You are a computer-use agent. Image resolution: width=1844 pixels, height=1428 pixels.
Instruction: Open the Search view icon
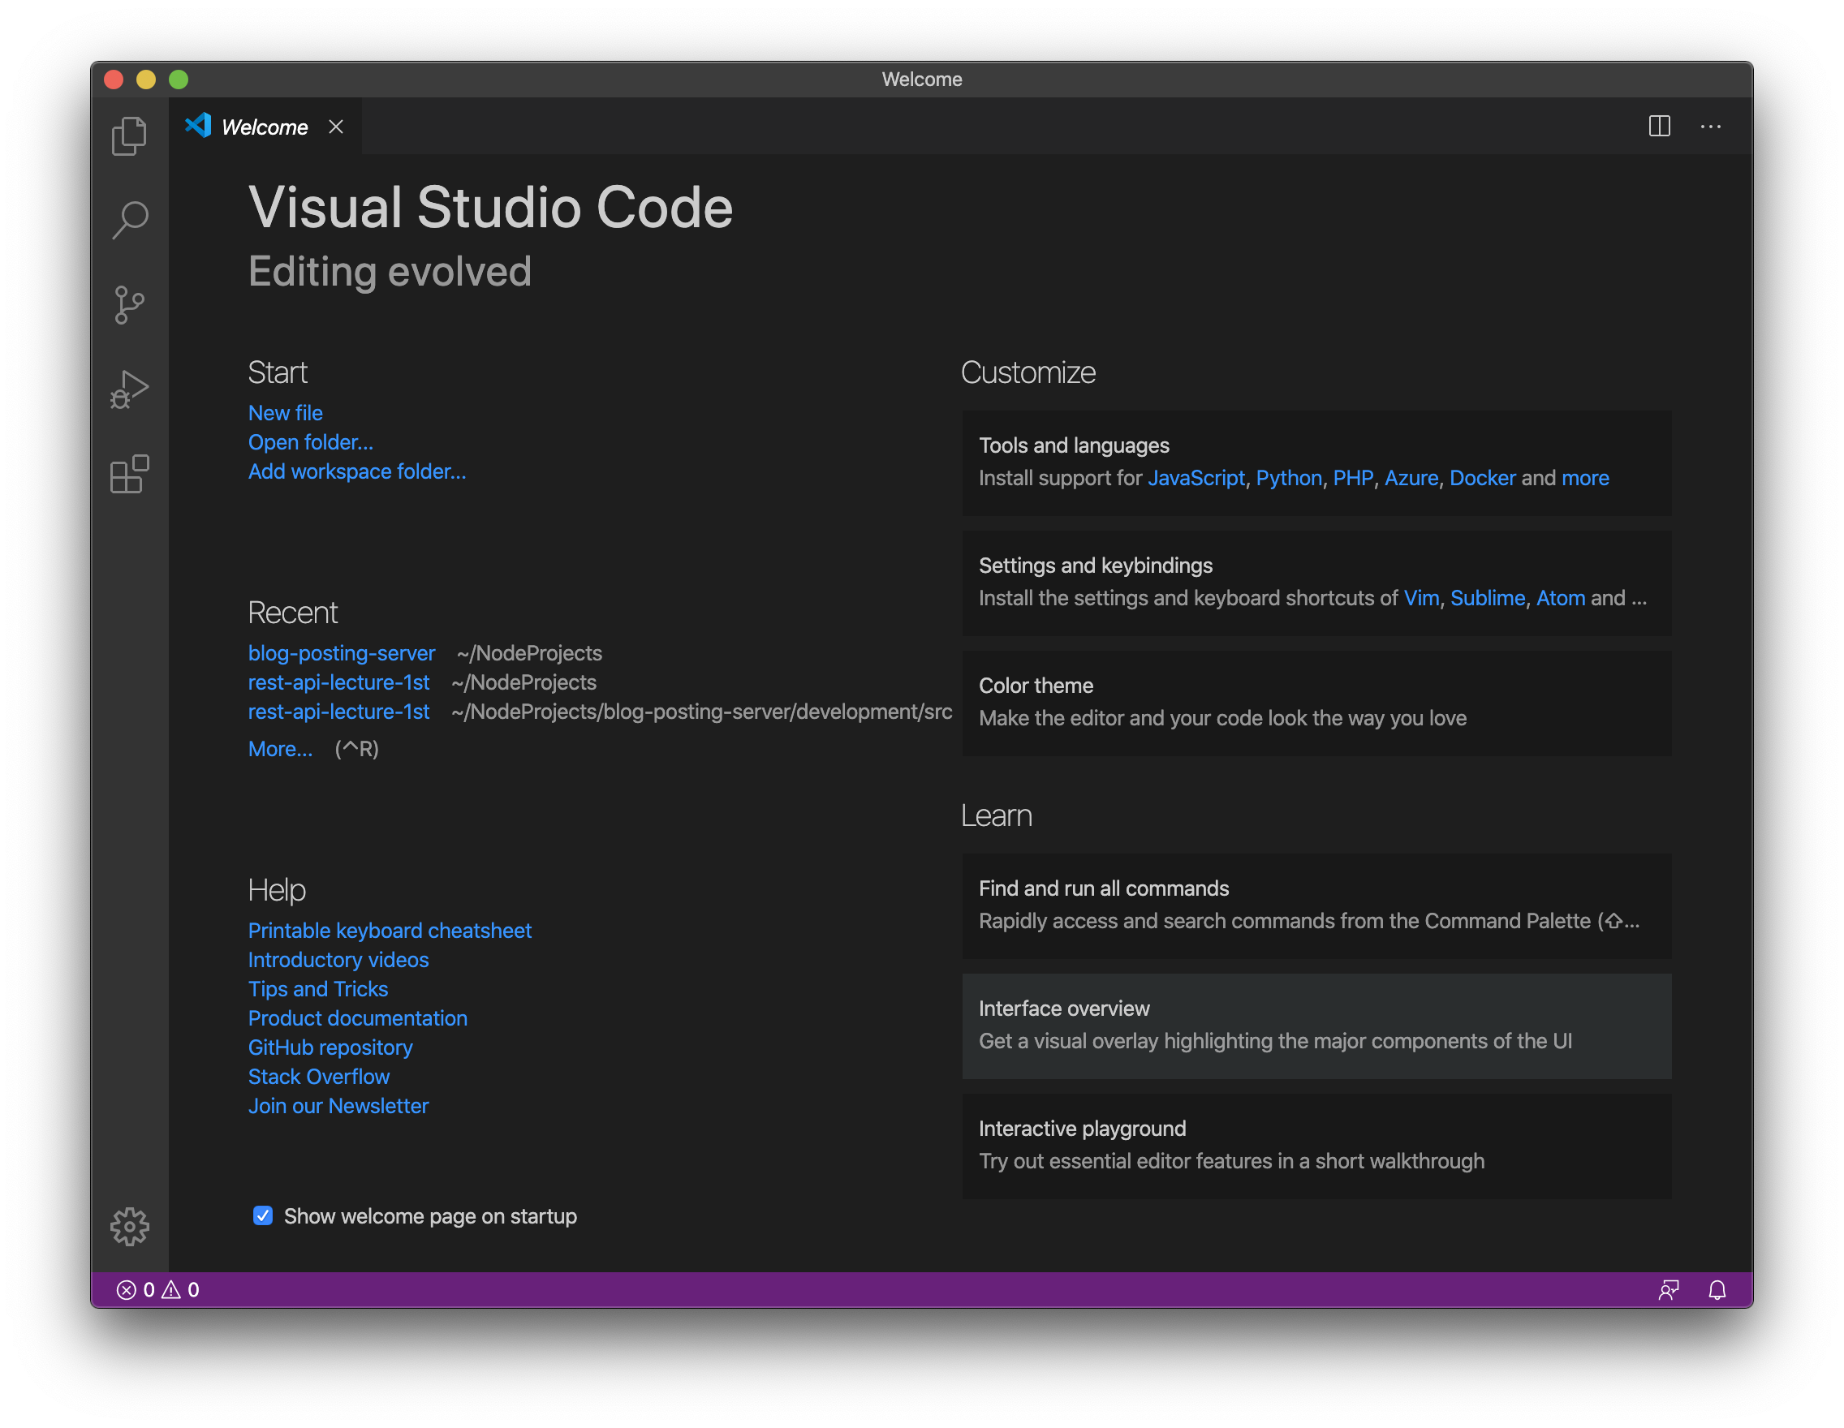point(129,220)
